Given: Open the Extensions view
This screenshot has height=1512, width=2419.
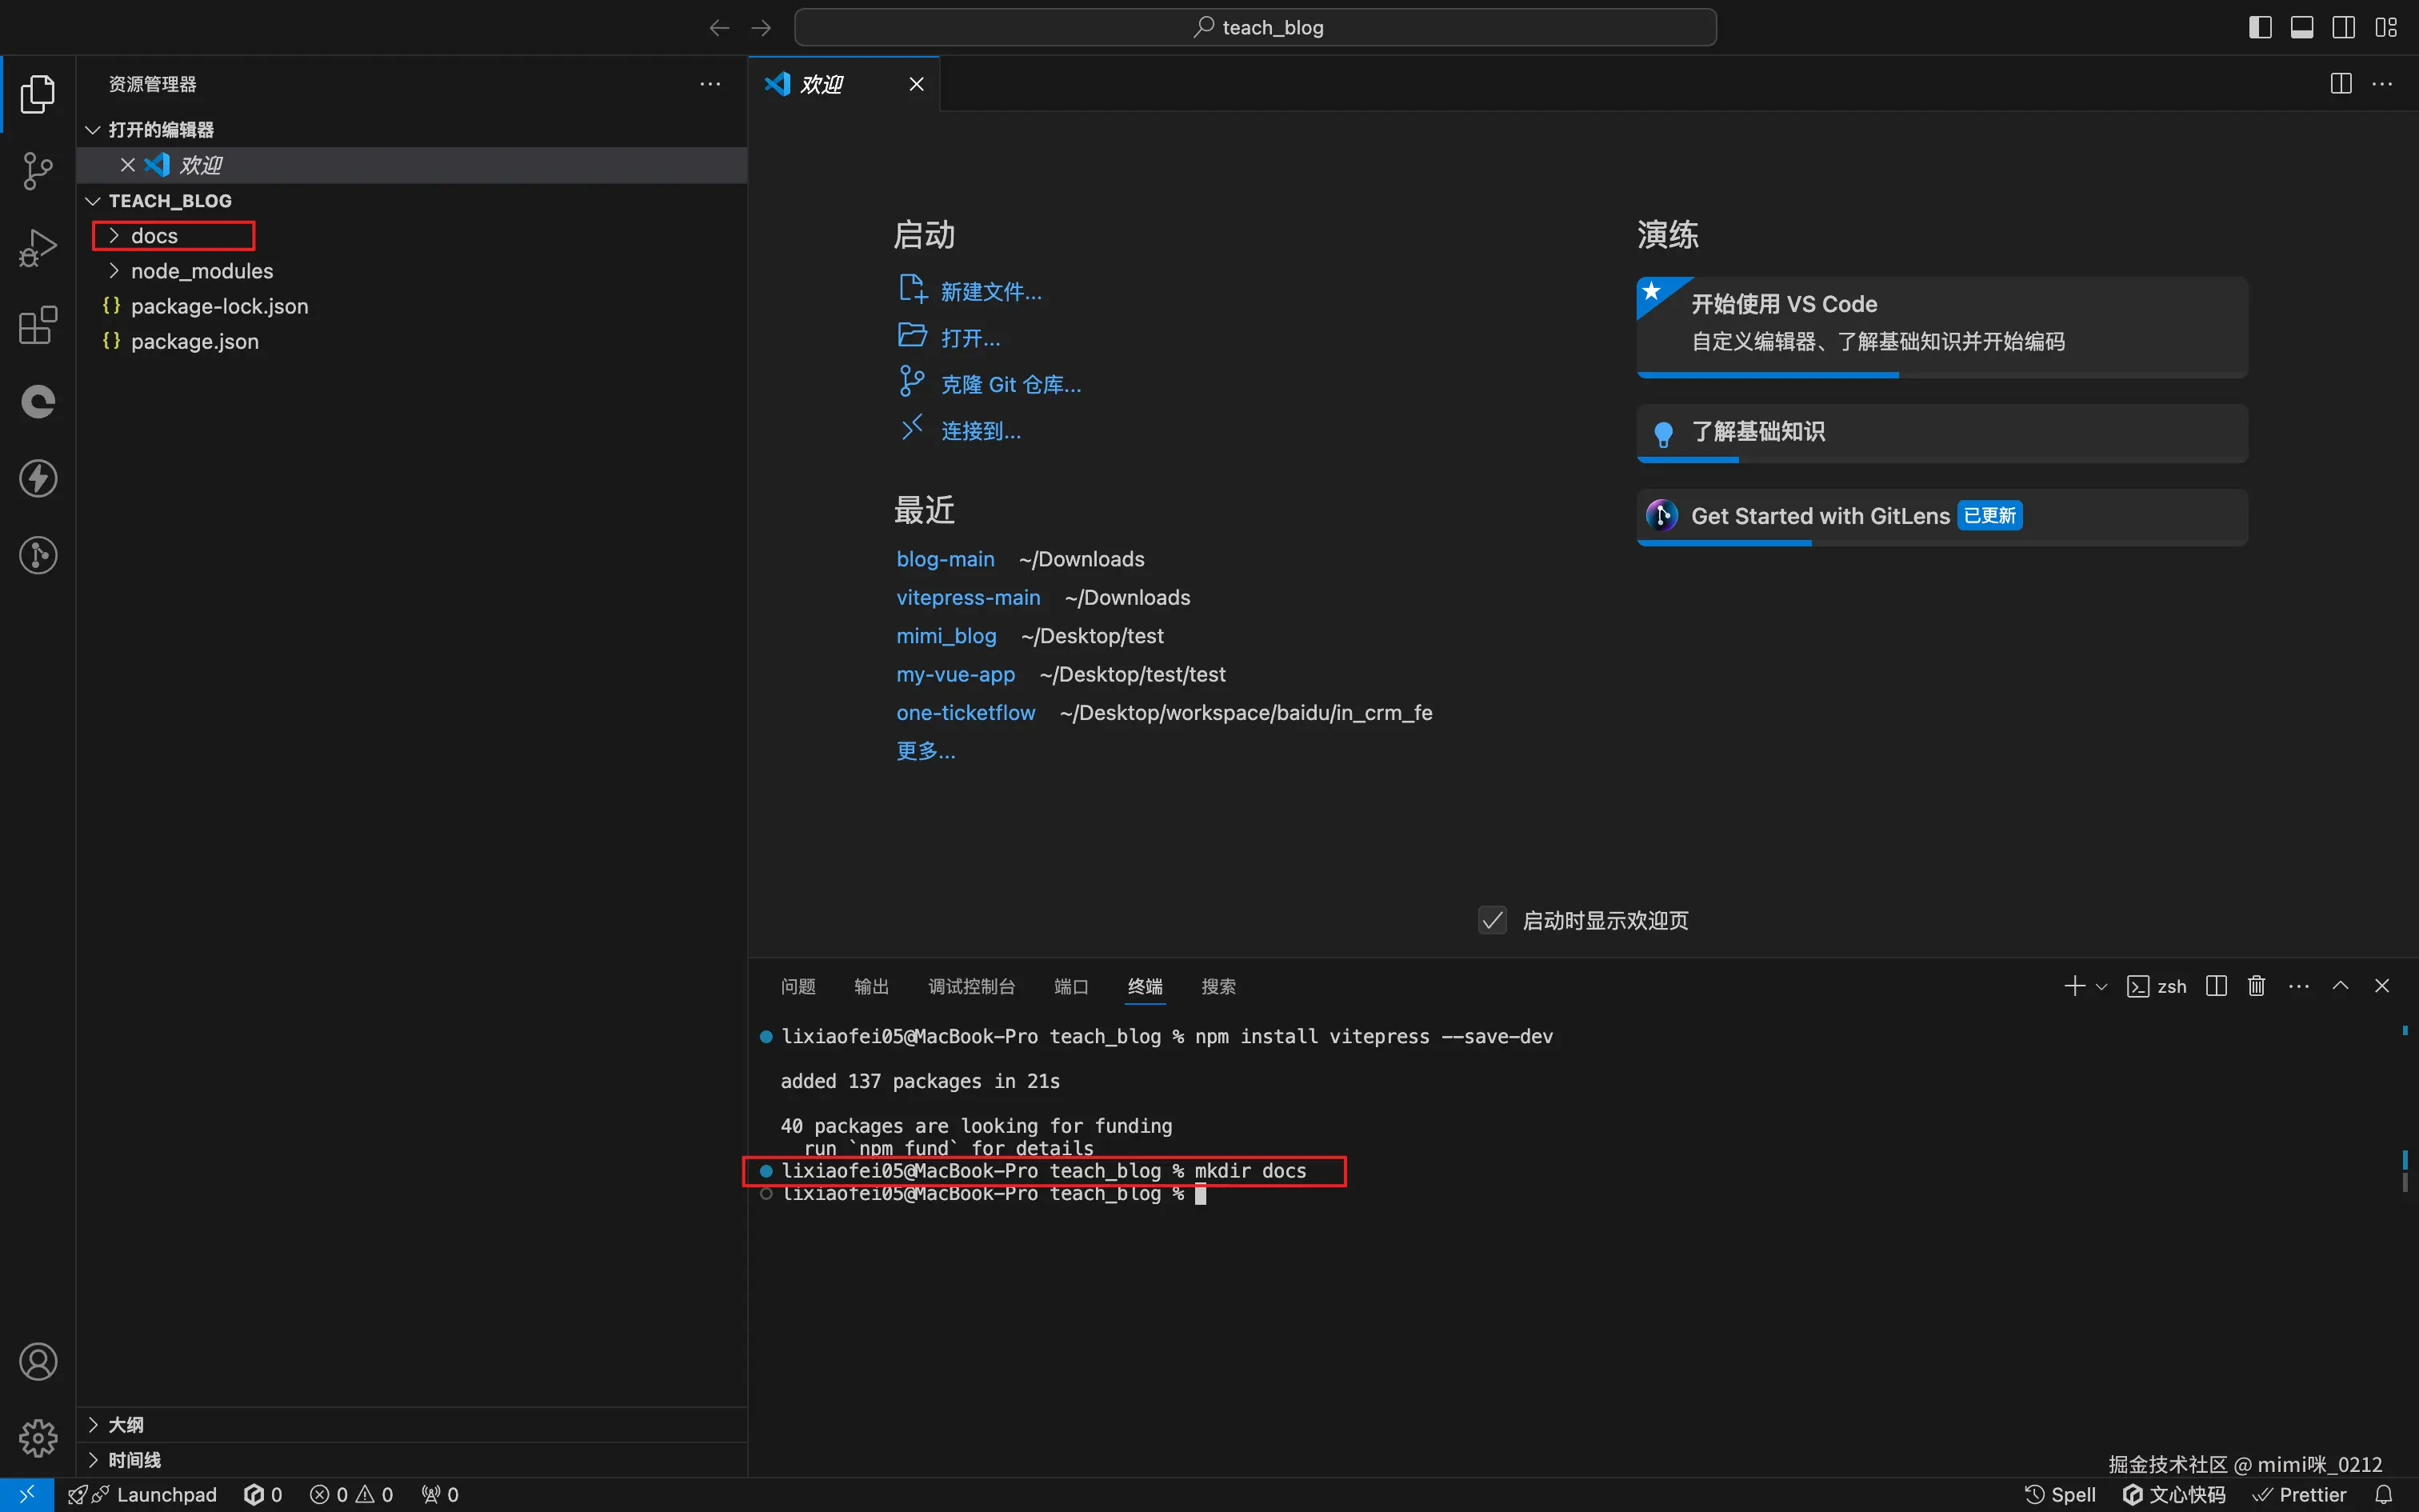Looking at the screenshot, I should [x=38, y=325].
